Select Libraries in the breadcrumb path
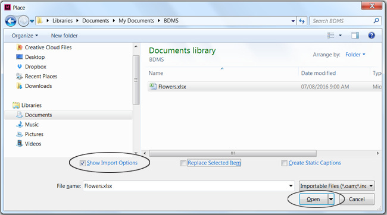Viewport: 387px width, 215px height. (63, 21)
